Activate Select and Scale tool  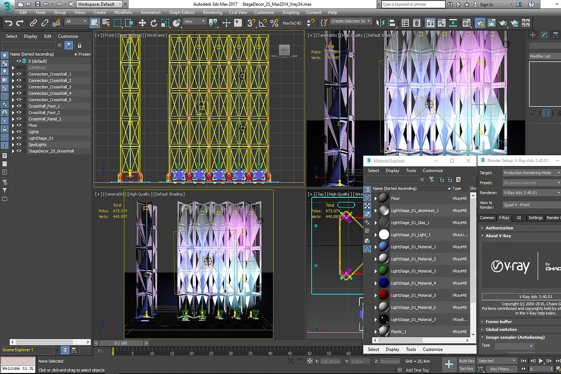pyautogui.click(x=165, y=22)
